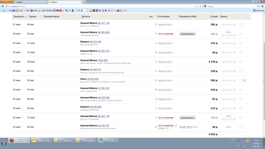Click the tag icon in the 301 р. row

241,25
